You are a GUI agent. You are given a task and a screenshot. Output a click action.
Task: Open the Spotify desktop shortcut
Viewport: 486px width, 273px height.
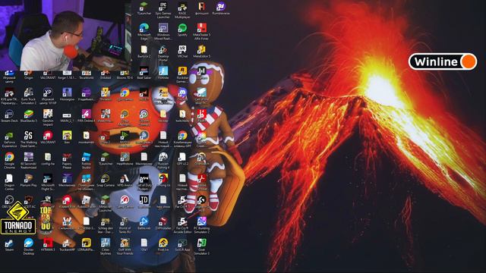(182, 30)
